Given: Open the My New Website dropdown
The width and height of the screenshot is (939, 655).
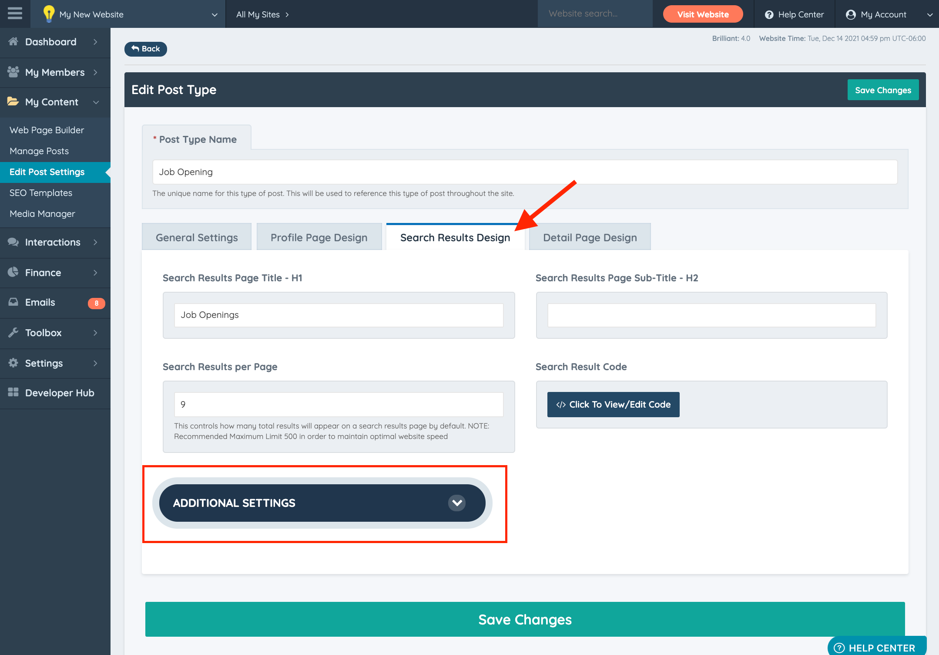Looking at the screenshot, I should tap(215, 14).
